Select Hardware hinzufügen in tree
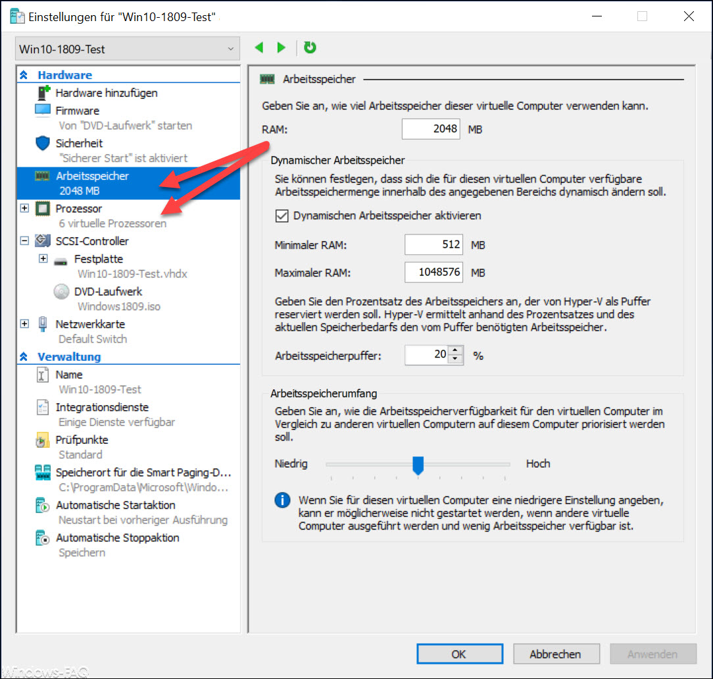The height and width of the screenshot is (679, 713). click(107, 93)
